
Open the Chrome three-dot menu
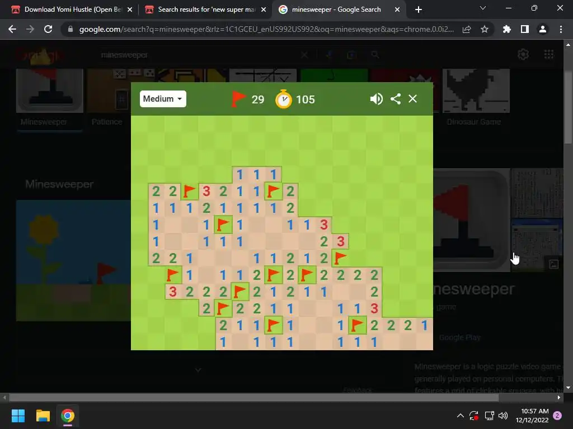[x=561, y=29]
